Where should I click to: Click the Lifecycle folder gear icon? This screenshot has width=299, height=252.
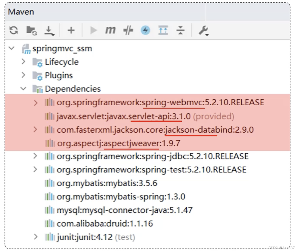[37, 62]
